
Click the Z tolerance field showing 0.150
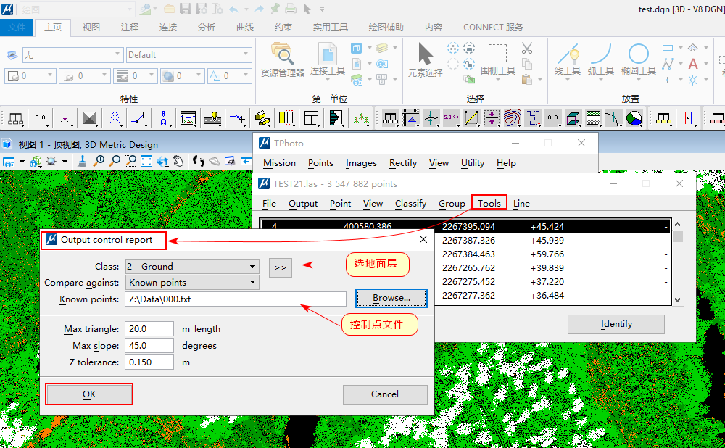tap(149, 362)
